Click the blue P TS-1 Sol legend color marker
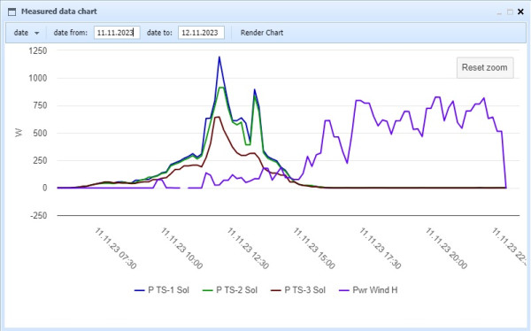Screen dimensions: 531x331 click(x=140, y=290)
